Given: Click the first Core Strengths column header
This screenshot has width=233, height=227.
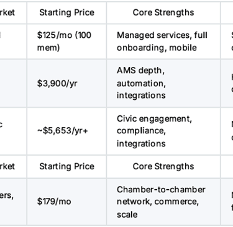Looking at the screenshot, I should pos(163,12).
